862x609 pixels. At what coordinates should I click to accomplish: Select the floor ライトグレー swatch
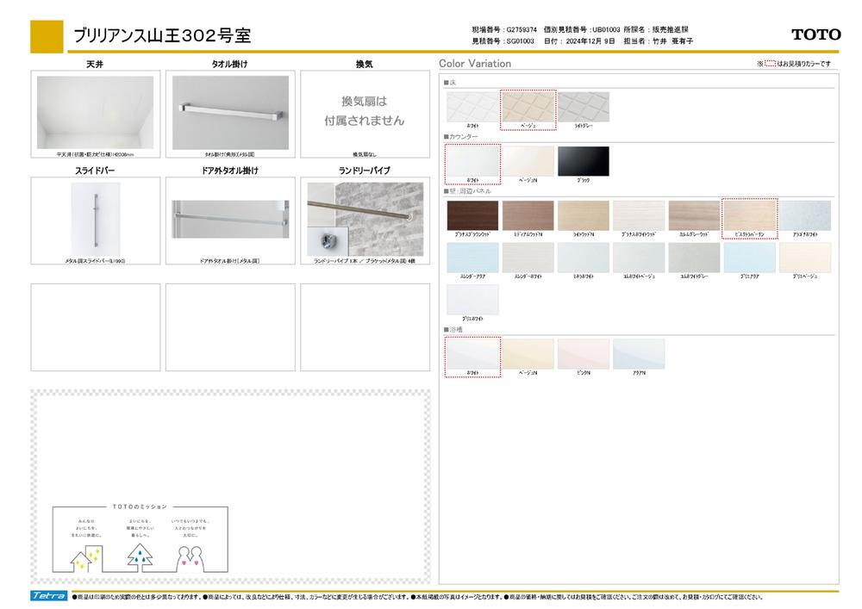tap(584, 107)
